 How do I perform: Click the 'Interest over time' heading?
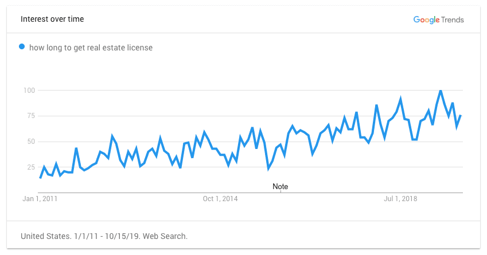(x=52, y=19)
